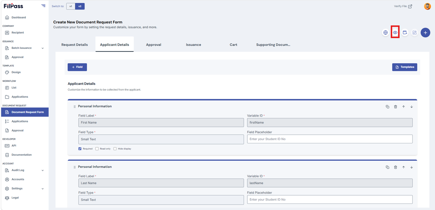Open the Supporting Documents tab
This screenshot has width=435, height=210.
tap(273, 45)
